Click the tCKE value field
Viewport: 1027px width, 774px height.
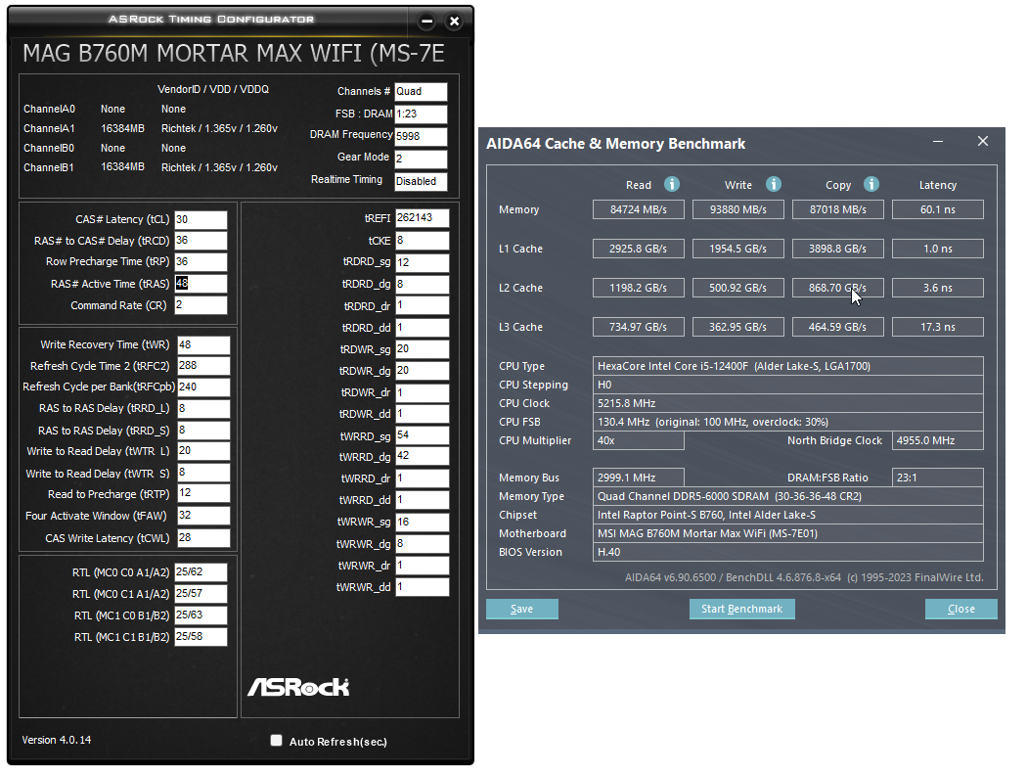click(x=422, y=241)
